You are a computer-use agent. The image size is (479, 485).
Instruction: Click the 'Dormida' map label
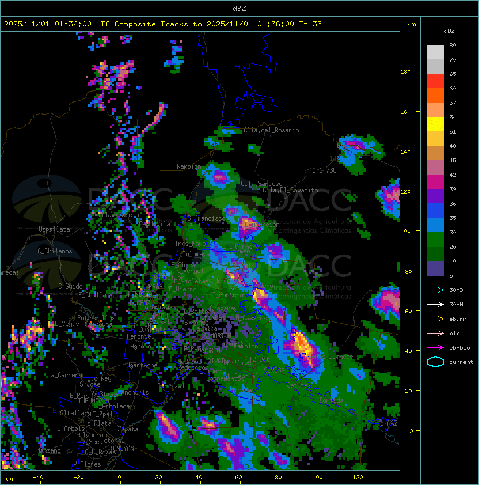(x=331, y=400)
